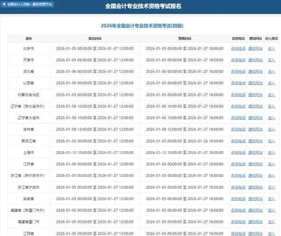Open 咨询电话 link for 北京市
The width and height of the screenshot is (281, 236).
pos(238,48)
